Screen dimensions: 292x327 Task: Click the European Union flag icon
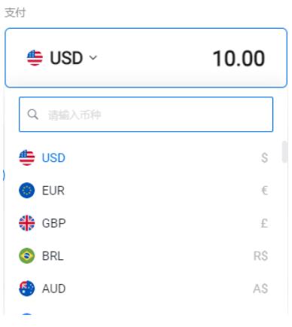point(27,191)
